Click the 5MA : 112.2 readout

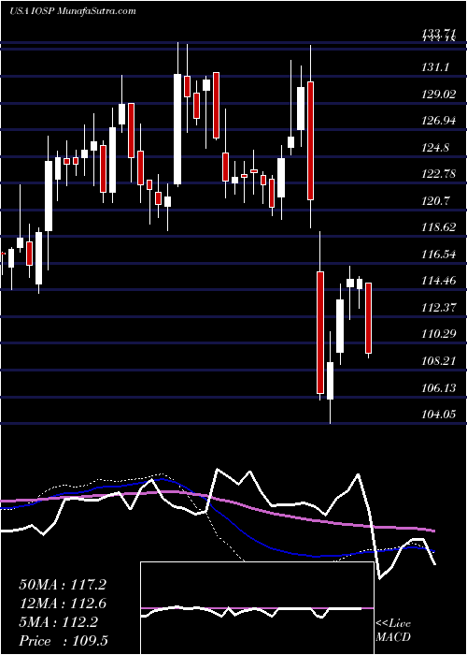point(59,622)
